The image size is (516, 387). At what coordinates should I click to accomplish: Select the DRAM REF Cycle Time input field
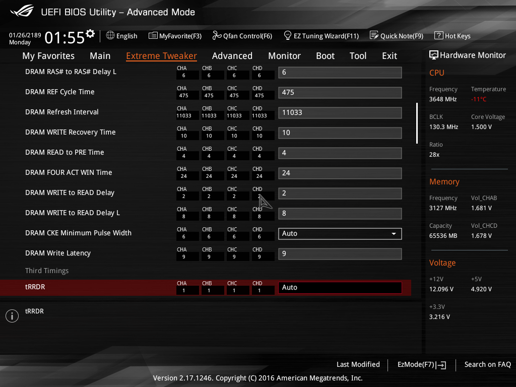pyautogui.click(x=340, y=92)
